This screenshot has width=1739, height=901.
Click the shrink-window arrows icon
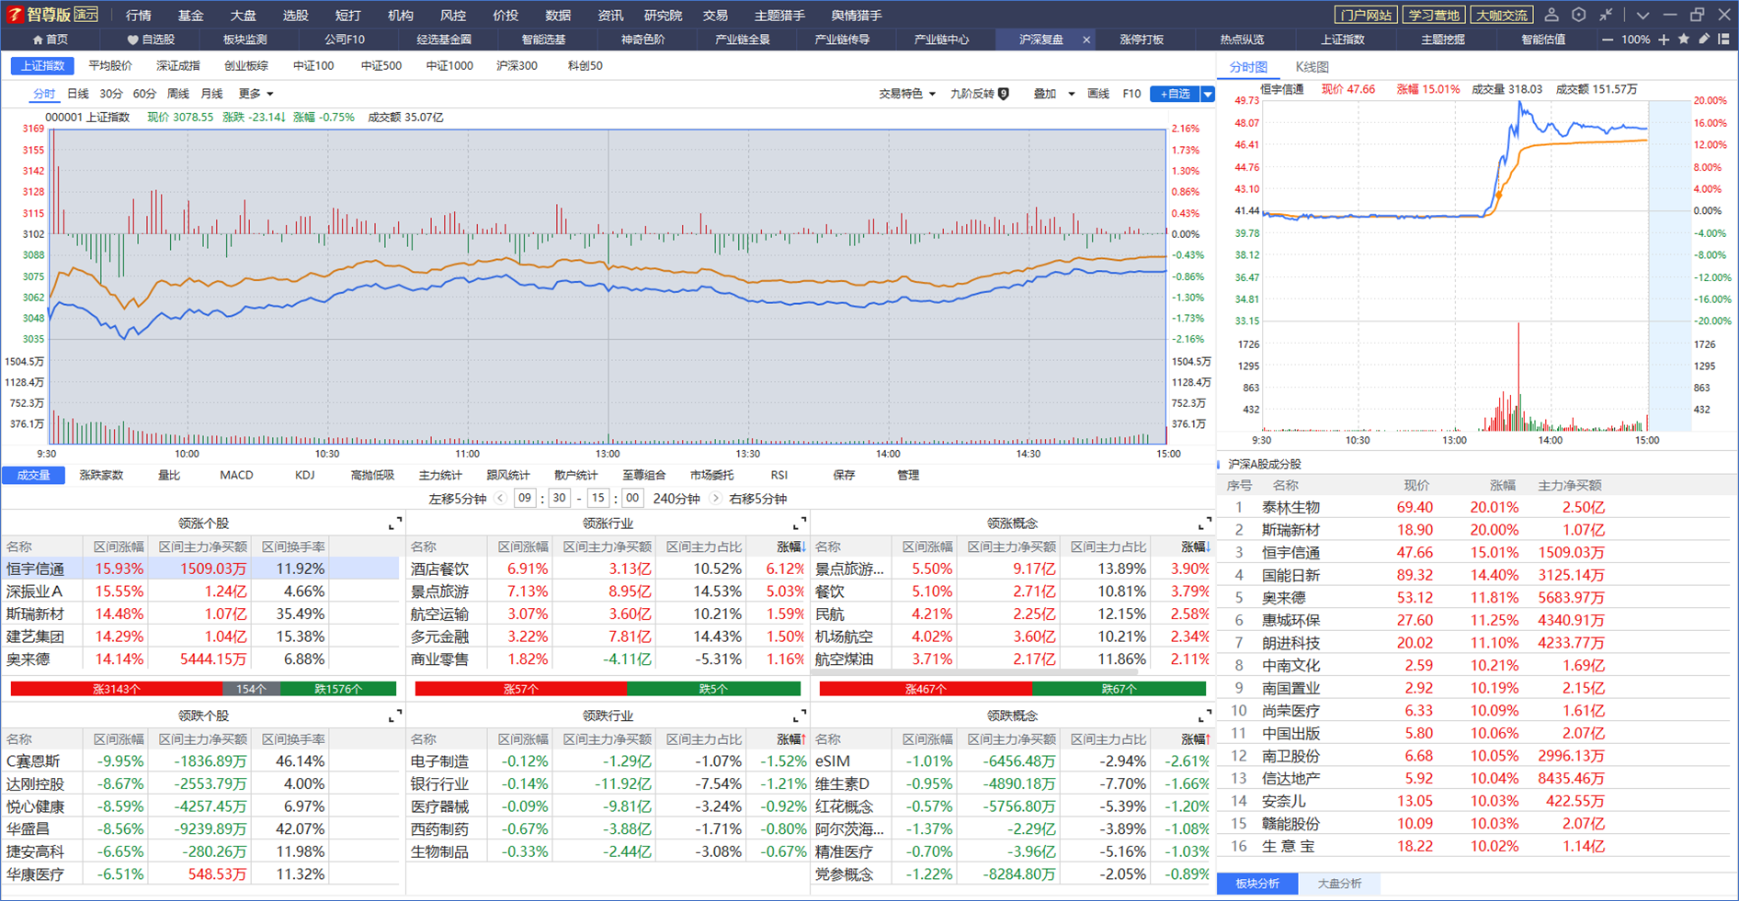[x=1606, y=15]
